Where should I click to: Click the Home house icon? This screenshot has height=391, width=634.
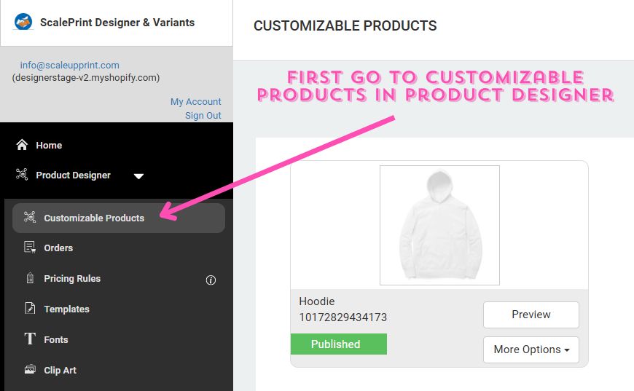click(x=22, y=145)
